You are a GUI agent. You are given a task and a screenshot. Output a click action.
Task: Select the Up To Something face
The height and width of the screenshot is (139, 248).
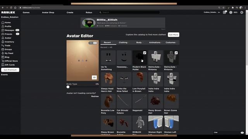pyautogui.click(x=108, y=61)
